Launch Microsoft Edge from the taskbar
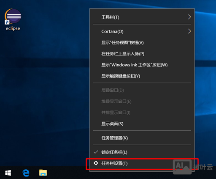 (26, 173)
